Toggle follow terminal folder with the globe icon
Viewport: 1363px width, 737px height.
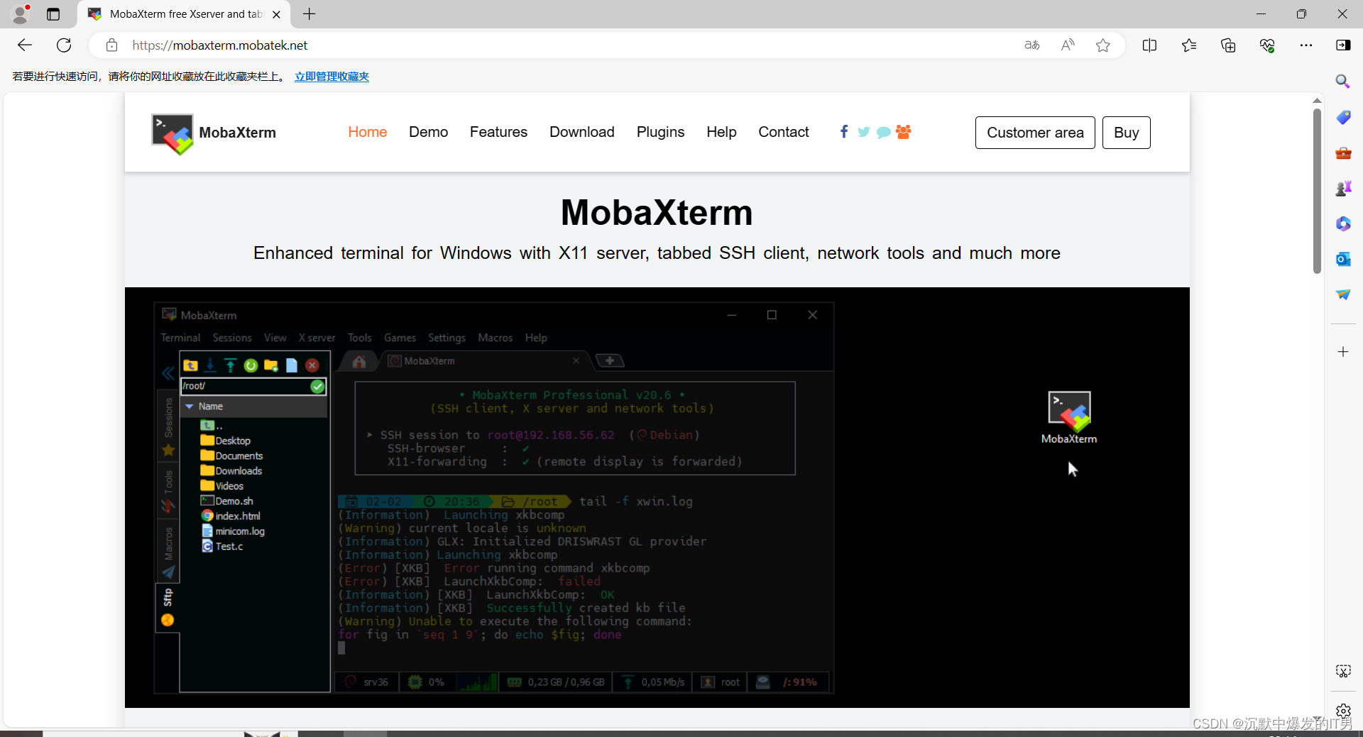(x=168, y=619)
